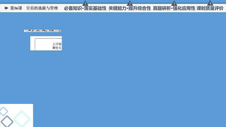Click the dashed box's top-left corner
The image size is (226, 127).
click(35, 39)
